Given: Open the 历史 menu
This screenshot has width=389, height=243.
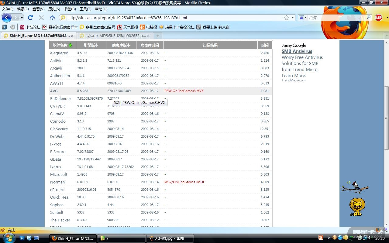Looking at the screenshot, I should click(54, 9).
